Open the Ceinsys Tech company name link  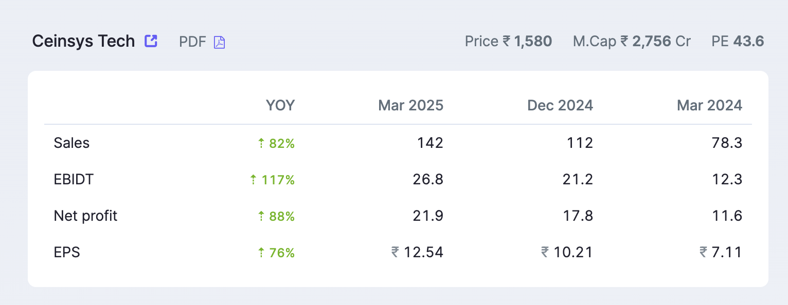point(83,41)
